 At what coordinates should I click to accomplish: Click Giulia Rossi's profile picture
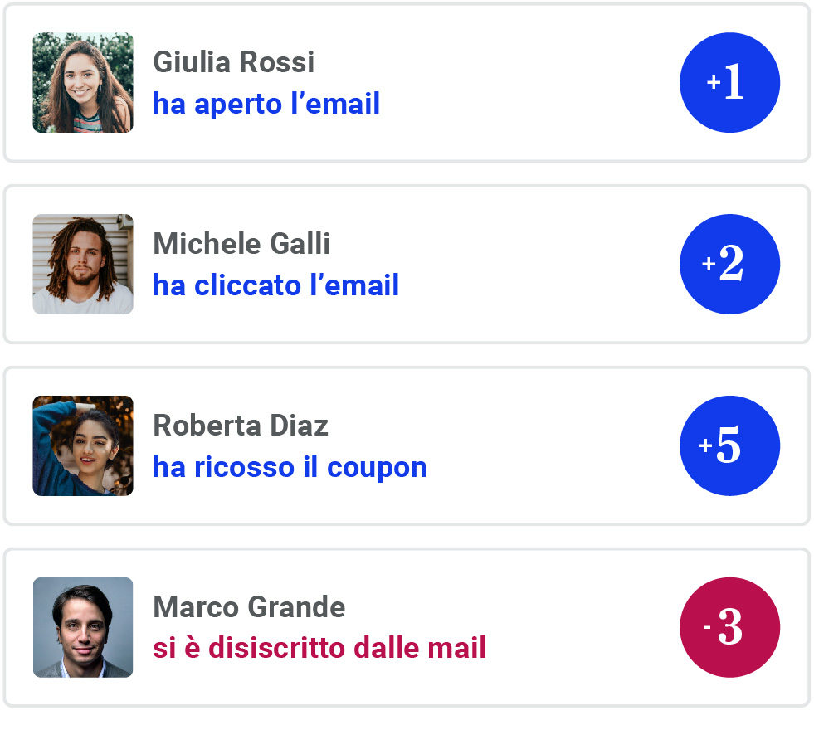pos(82,82)
